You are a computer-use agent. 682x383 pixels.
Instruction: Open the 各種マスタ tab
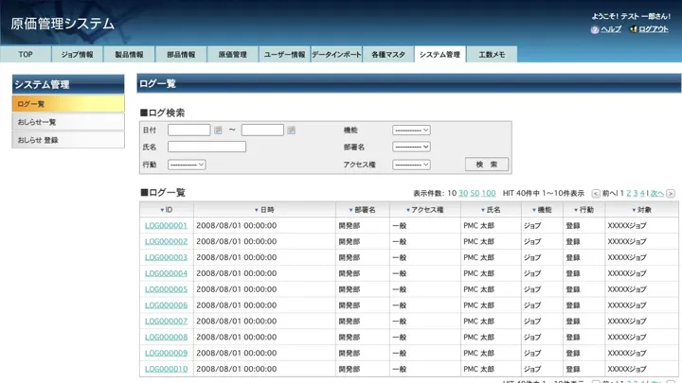388,54
